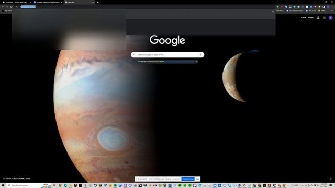Open the Gmail link
The height and width of the screenshot is (188, 335).
coord(304,18)
